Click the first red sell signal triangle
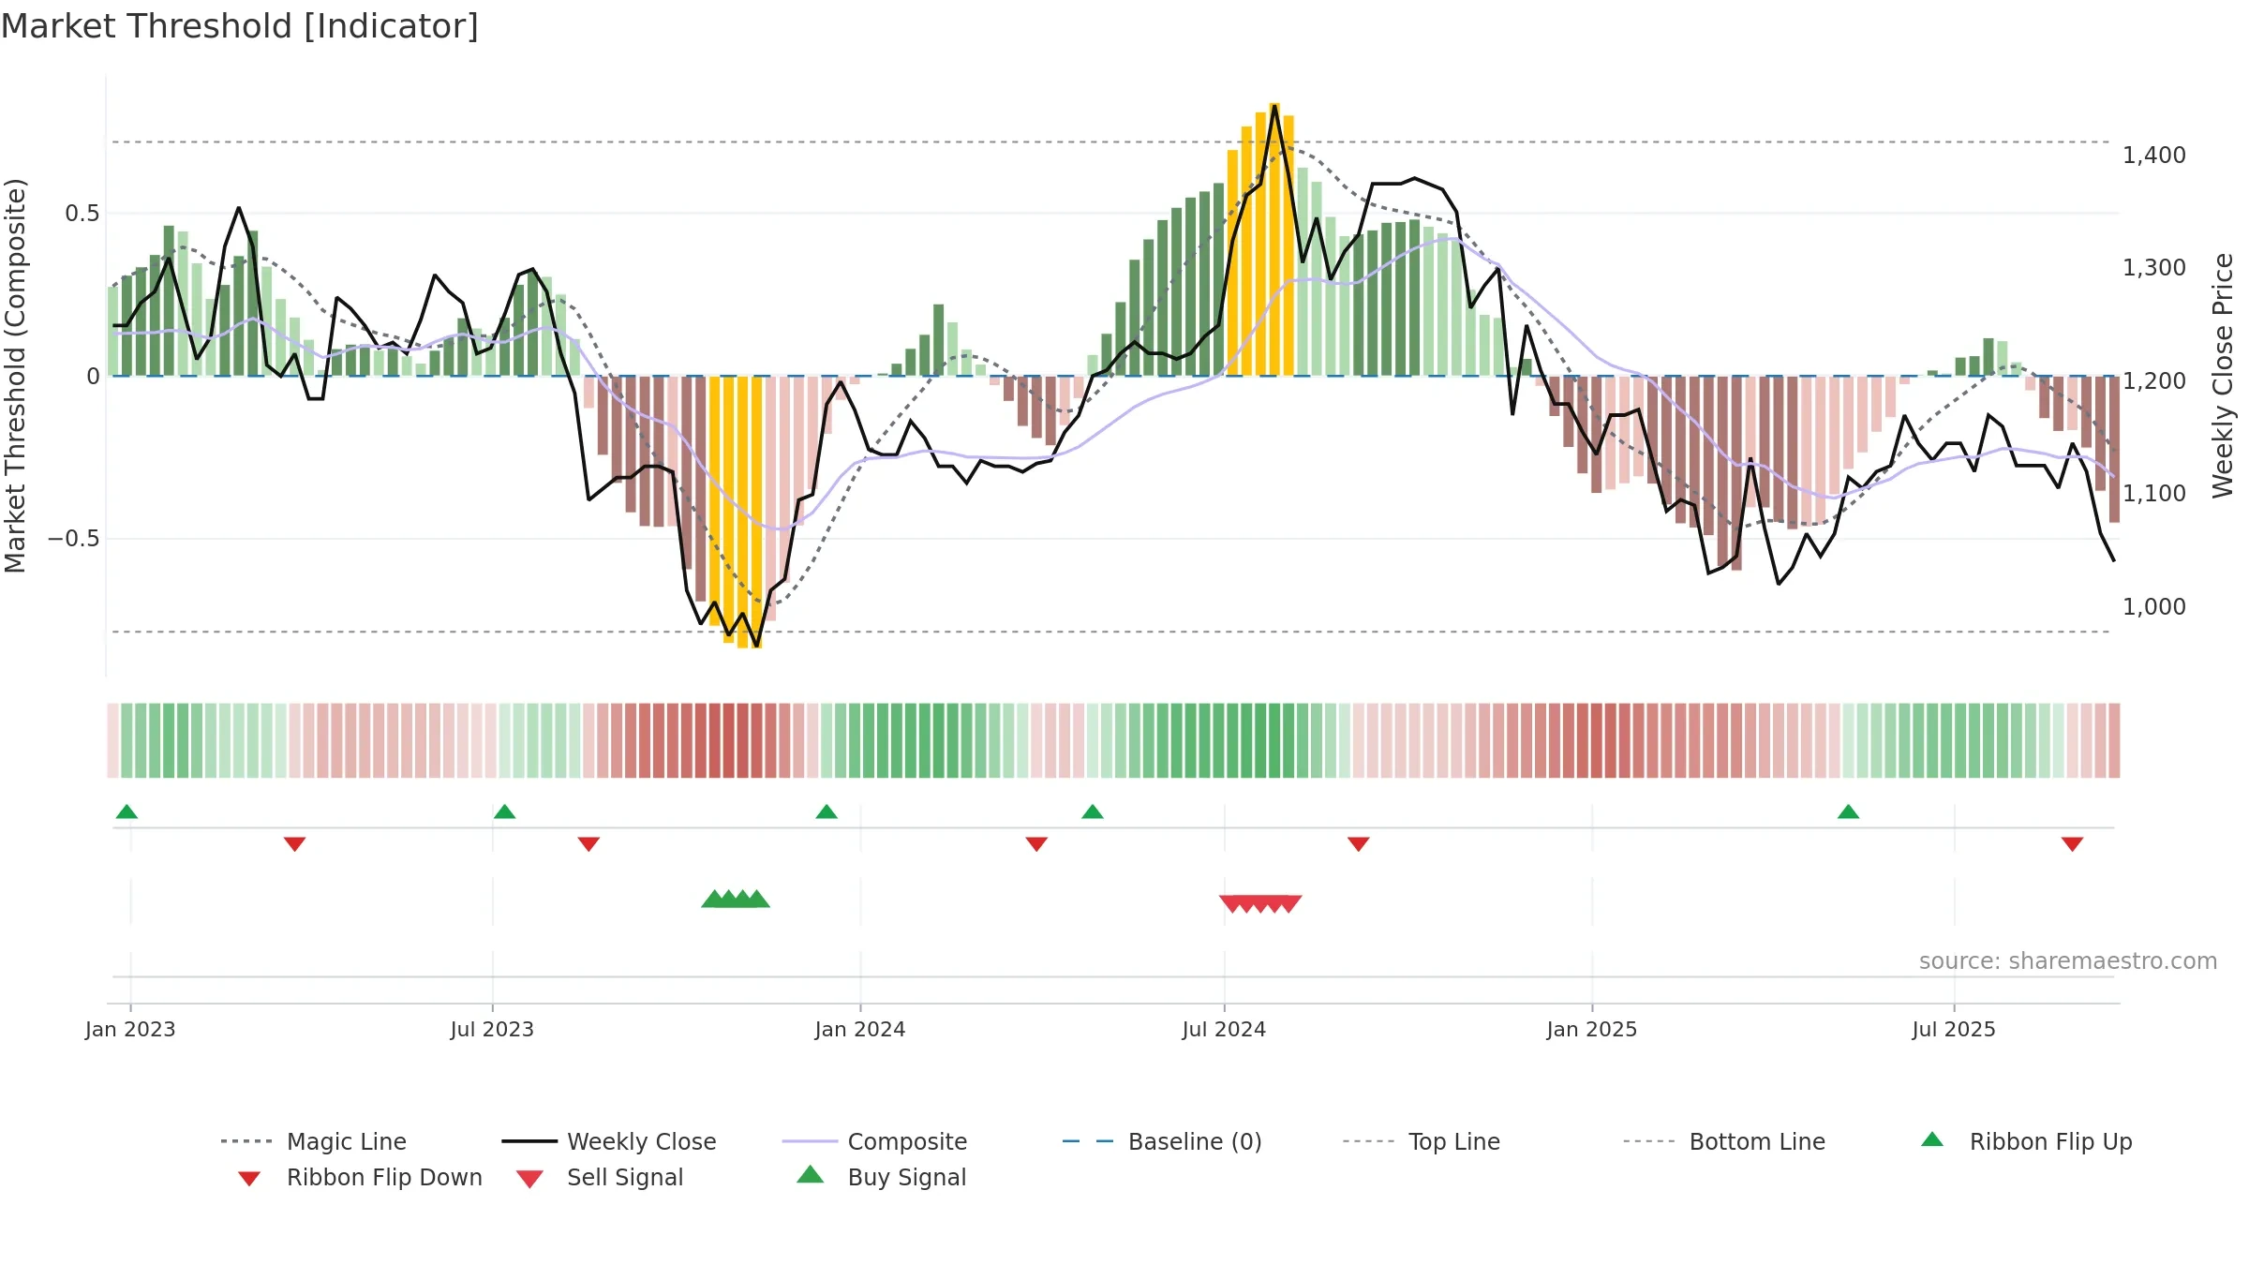This screenshot has width=2249, height=1265. pos(1232,904)
